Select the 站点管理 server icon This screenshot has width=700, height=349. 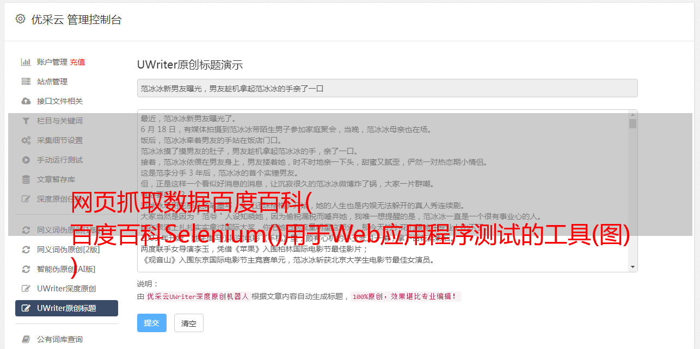point(26,82)
